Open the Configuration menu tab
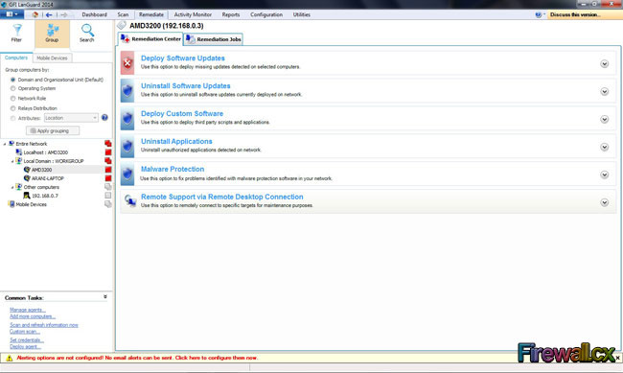 [x=266, y=14]
